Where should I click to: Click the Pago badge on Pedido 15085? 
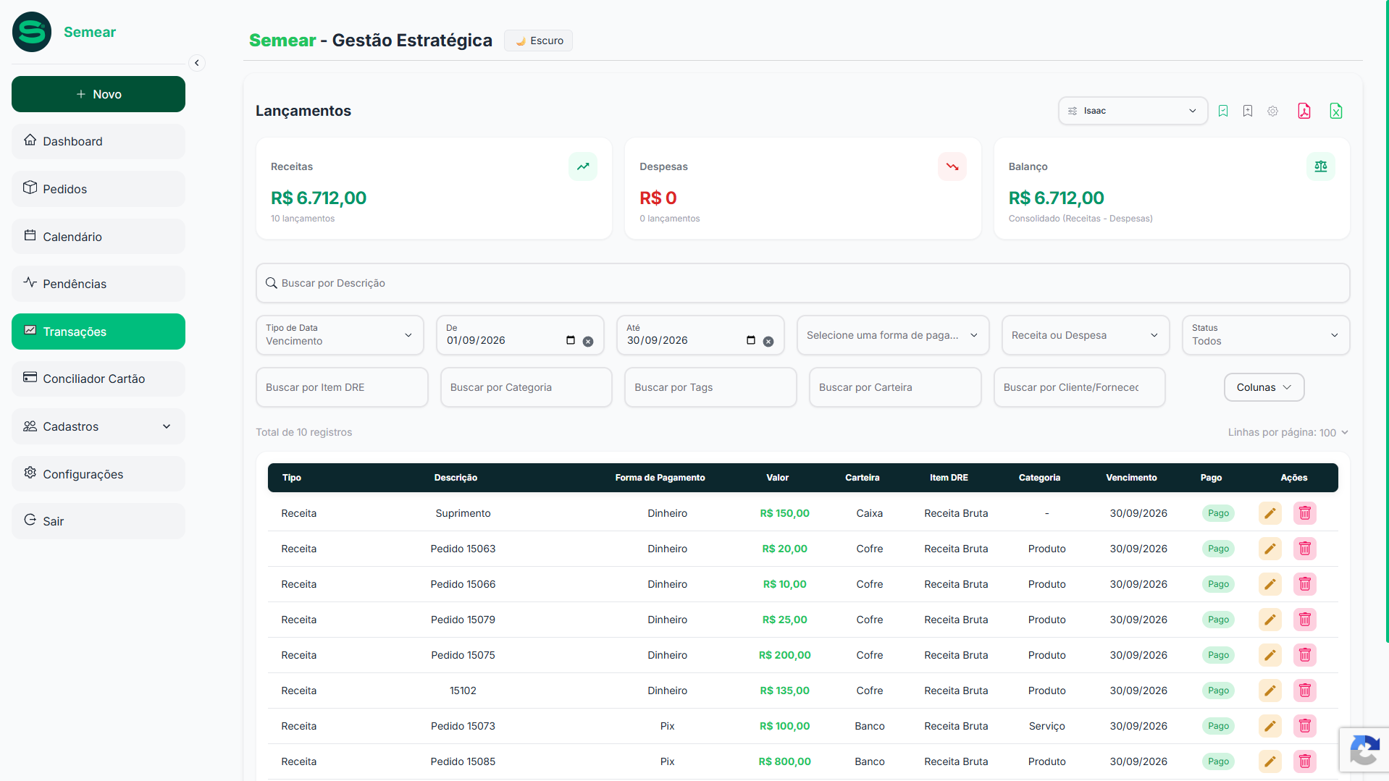coord(1218,761)
